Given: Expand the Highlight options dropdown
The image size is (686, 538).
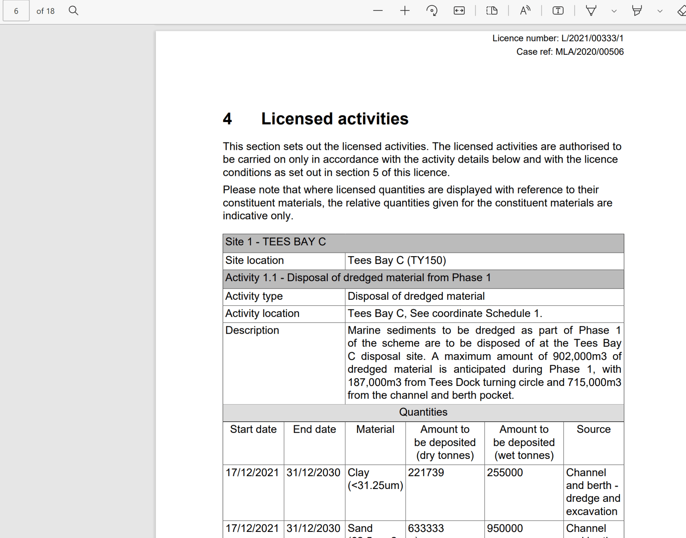Looking at the screenshot, I should point(660,11).
